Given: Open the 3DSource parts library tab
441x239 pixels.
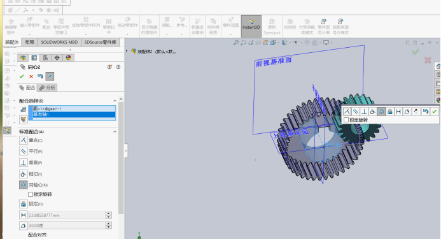Looking at the screenshot, I should click(x=100, y=42).
